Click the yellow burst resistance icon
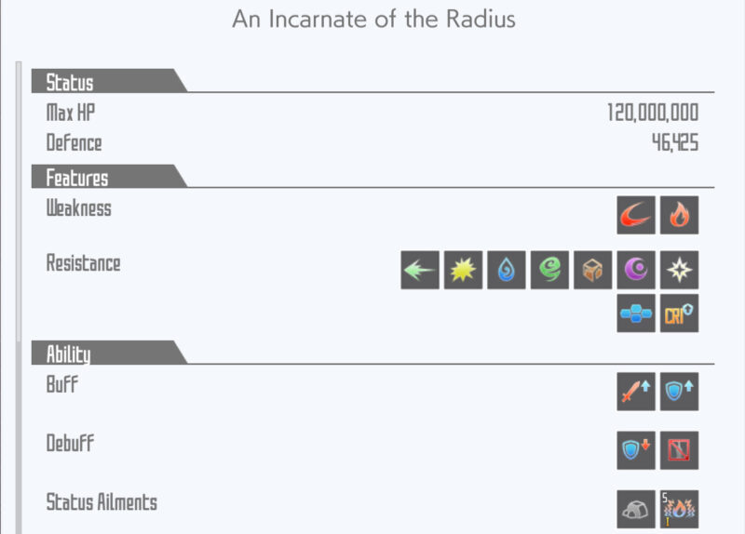This screenshot has height=534, width=745. 463,270
